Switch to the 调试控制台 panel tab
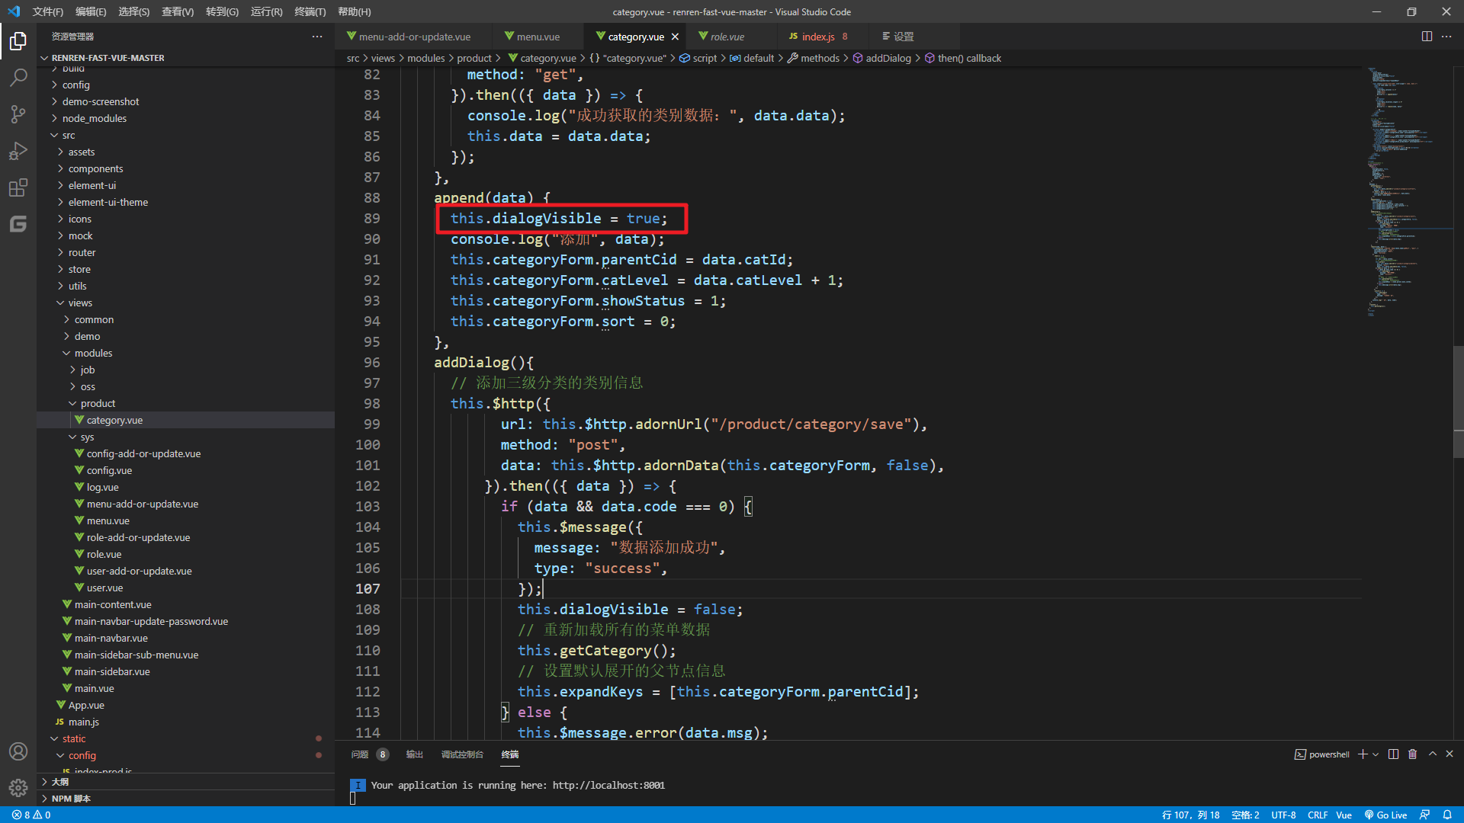This screenshot has height=823, width=1464. (462, 754)
